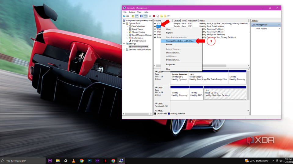
Task: Click the volume list horizontal scrollbar right arrow
Action: [248, 66]
